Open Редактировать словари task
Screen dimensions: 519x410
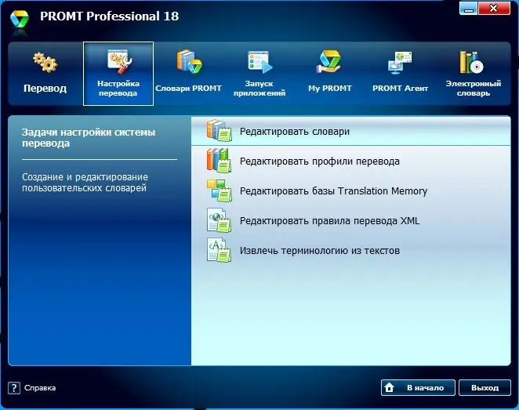tap(351, 131)
